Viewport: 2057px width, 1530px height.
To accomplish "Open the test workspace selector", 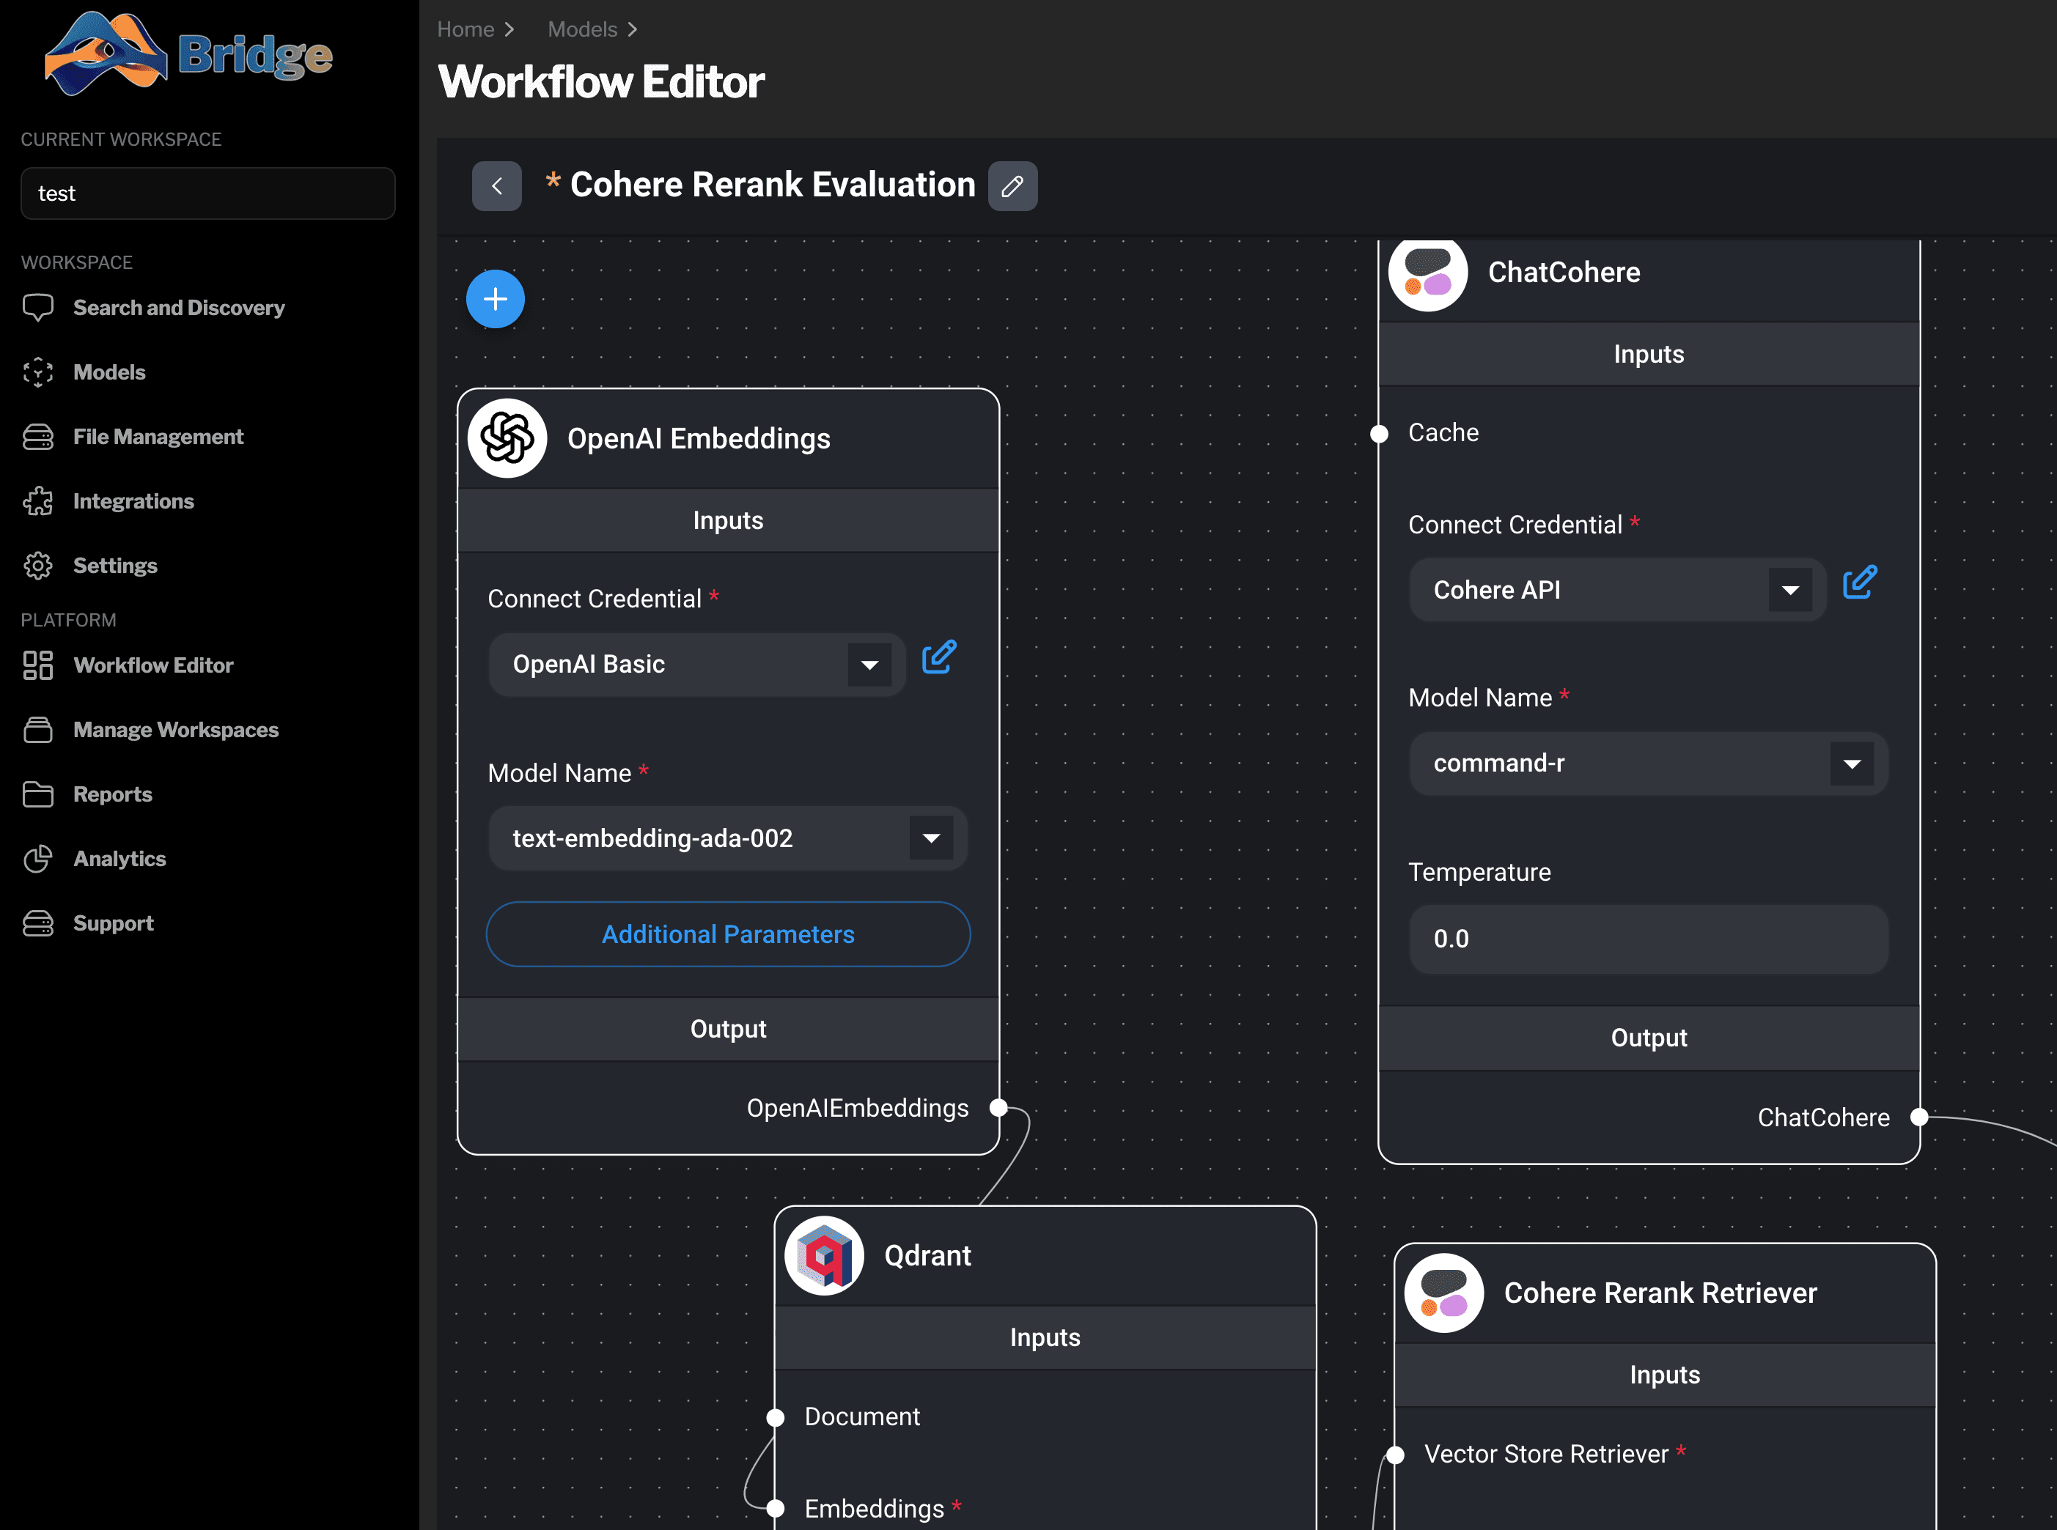I will [x=207, y=193].
